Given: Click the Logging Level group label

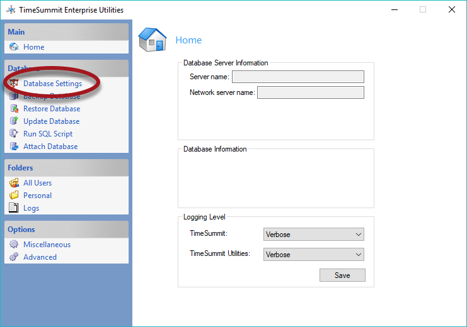Looking at the screenshot, I should (204, 217).
